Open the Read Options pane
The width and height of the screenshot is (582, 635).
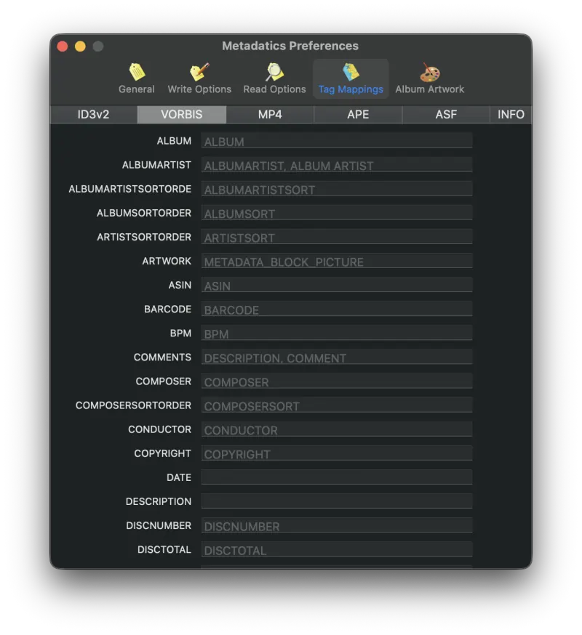[x=274, y=79]
